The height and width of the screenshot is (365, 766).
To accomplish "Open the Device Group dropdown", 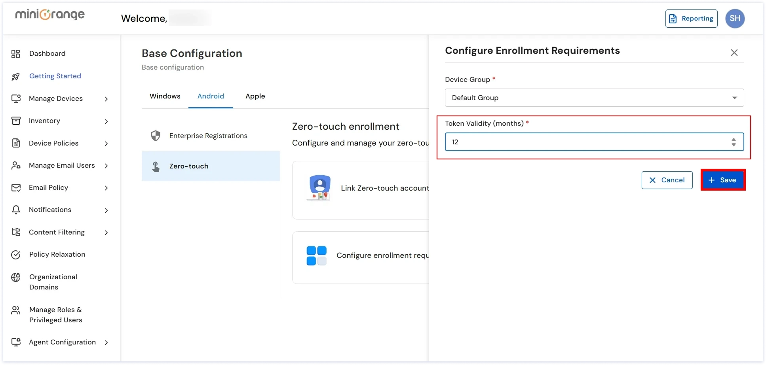I will click(594, 98).
